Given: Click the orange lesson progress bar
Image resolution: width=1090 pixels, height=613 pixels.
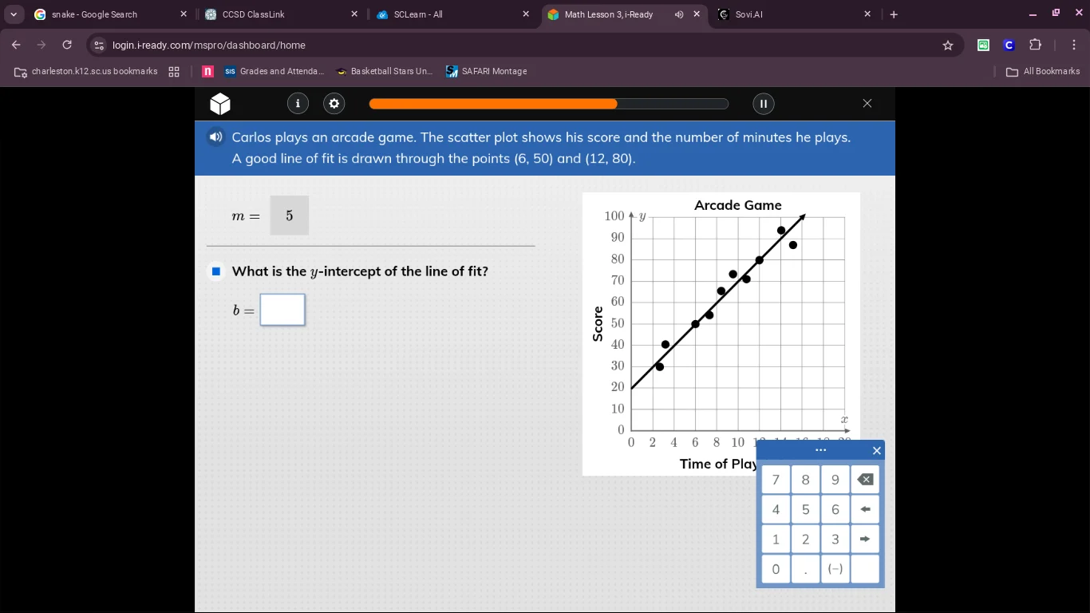Looking at the screenshot, I should pyautogui.click(x=548, y=104).
